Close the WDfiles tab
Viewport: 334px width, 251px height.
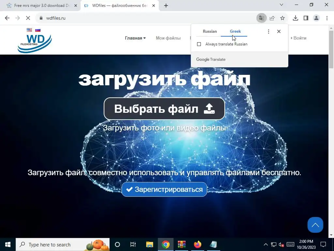[154, 6]
